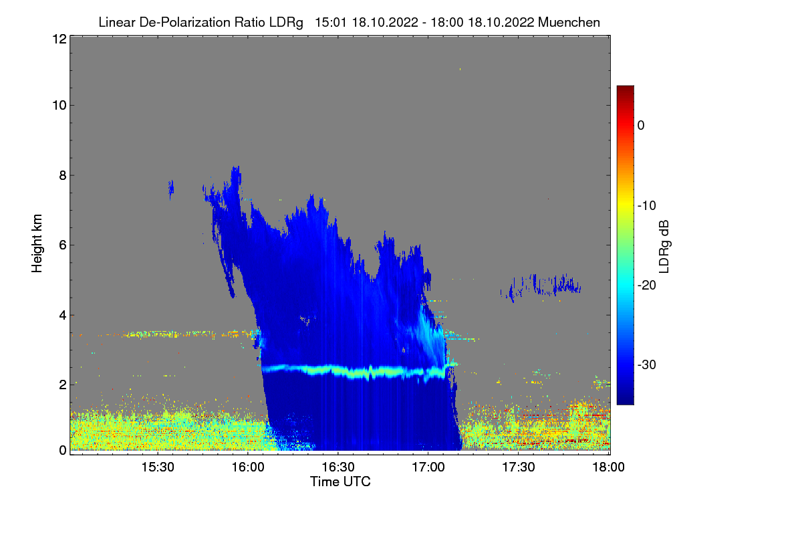Click the '17:00' time tick label
Image resolution: width=802 pixels, height=535 pixels.
click(x=429, y=467)
